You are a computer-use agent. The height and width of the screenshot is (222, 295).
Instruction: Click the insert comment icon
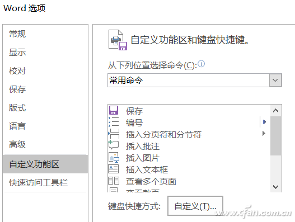pyautogui.click(x=114, y=145)
